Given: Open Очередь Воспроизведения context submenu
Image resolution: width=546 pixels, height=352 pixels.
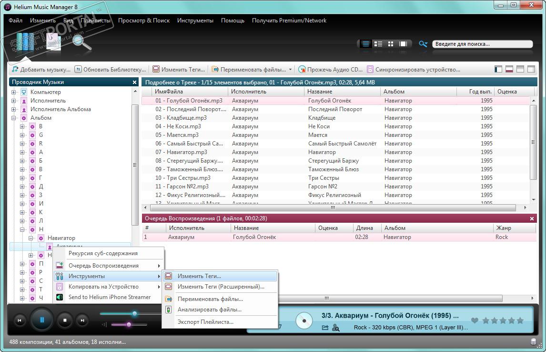Looking at the screenshot, I should pyautogui.click(x=109, y=266).
